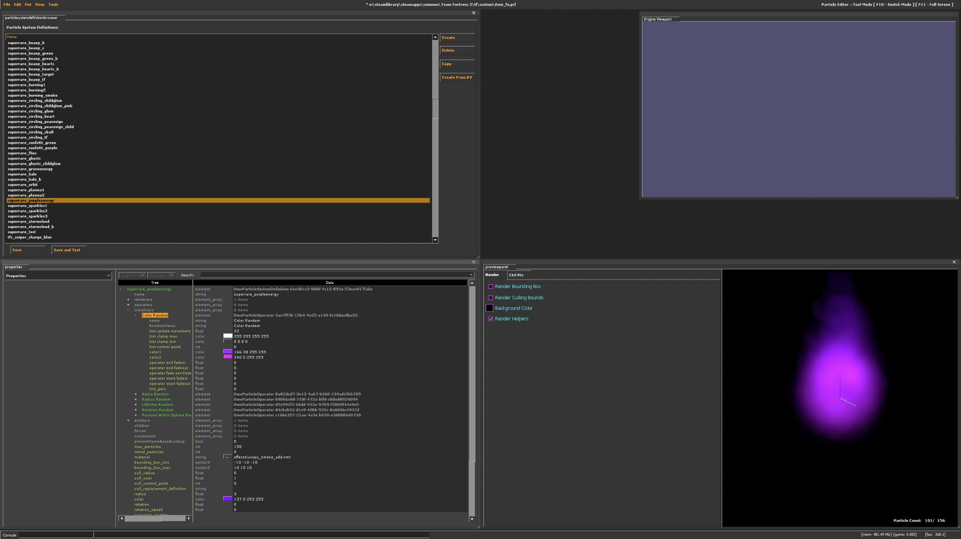This screenshot has width=961, height=539.
Task: Expand the Alpha Random initializer
Action: (136, 394)
